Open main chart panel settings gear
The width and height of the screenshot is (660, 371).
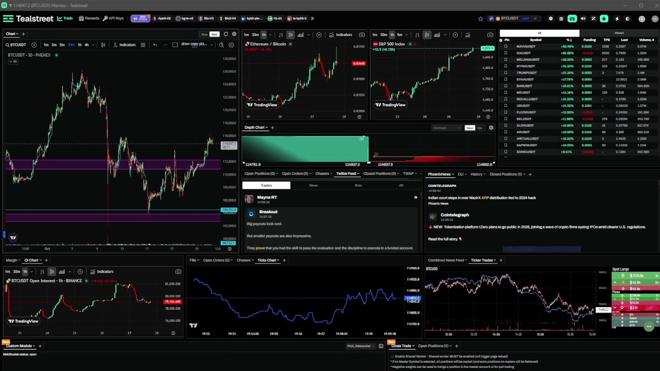click(234, 34)
